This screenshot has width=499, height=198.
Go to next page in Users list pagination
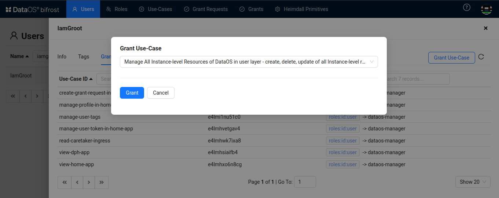click(x=37, y=96)
